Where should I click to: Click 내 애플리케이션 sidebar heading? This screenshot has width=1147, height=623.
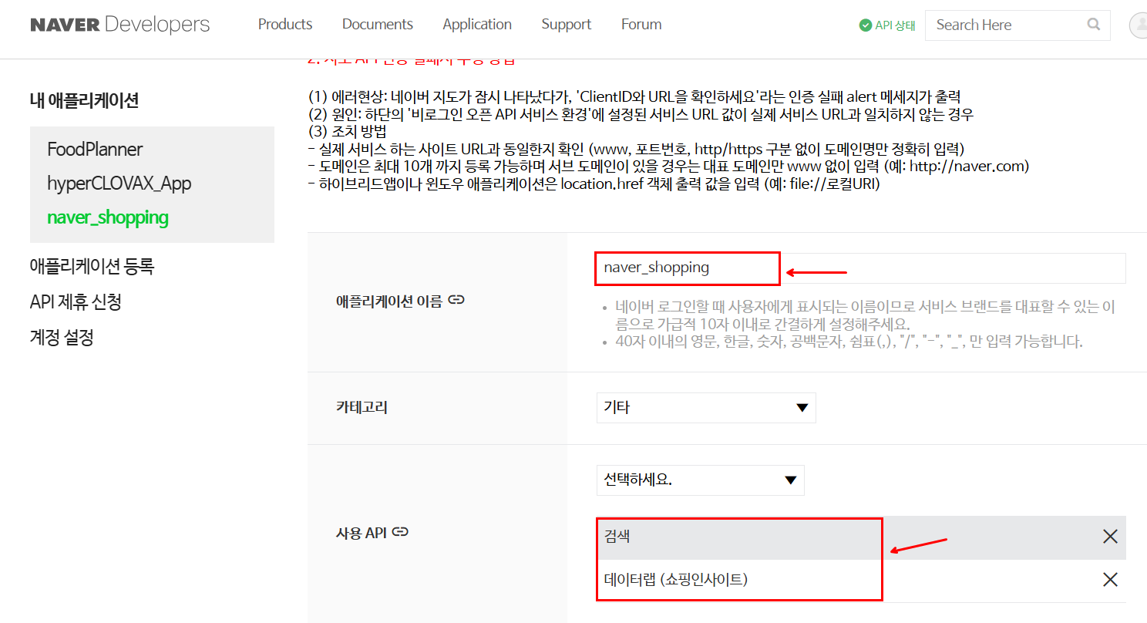point(84,100)
